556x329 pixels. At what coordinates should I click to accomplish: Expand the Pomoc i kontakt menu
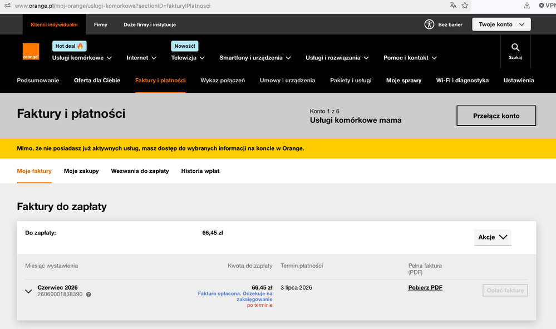[x=410, y=58]
